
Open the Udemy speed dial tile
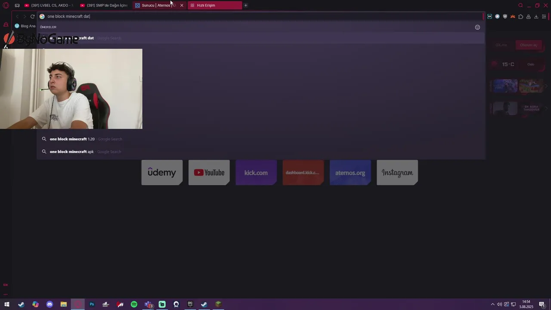[x=162, y=173]
